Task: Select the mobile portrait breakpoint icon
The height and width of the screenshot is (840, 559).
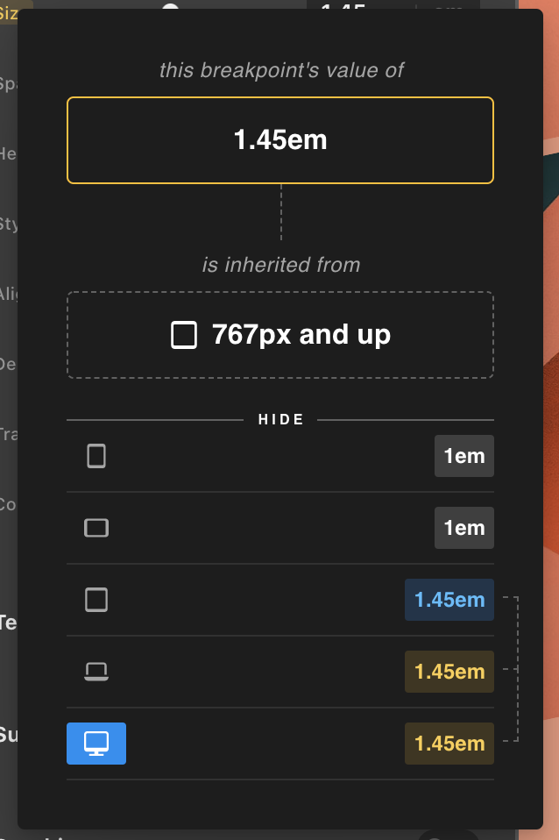Action: click(x=96, y=456)
